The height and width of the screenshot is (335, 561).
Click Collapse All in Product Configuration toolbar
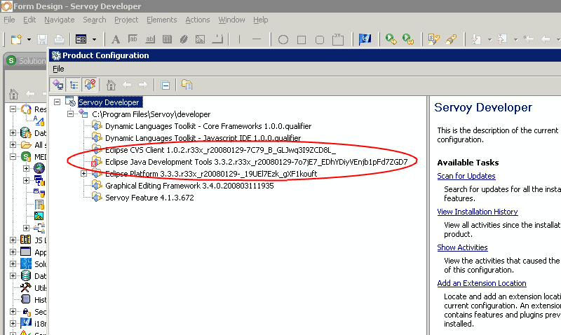[x=165, y=86]
